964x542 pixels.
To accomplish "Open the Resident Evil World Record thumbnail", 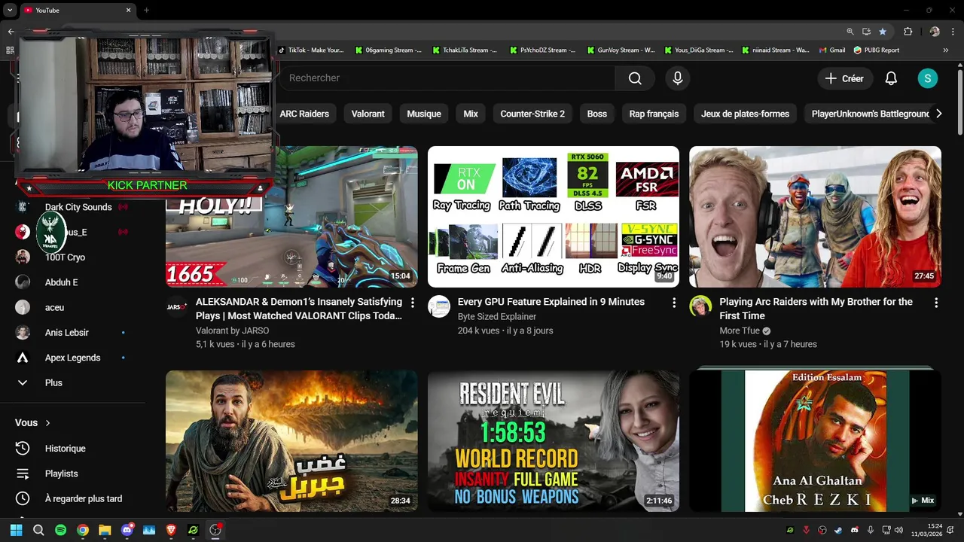I will (554, 440).
